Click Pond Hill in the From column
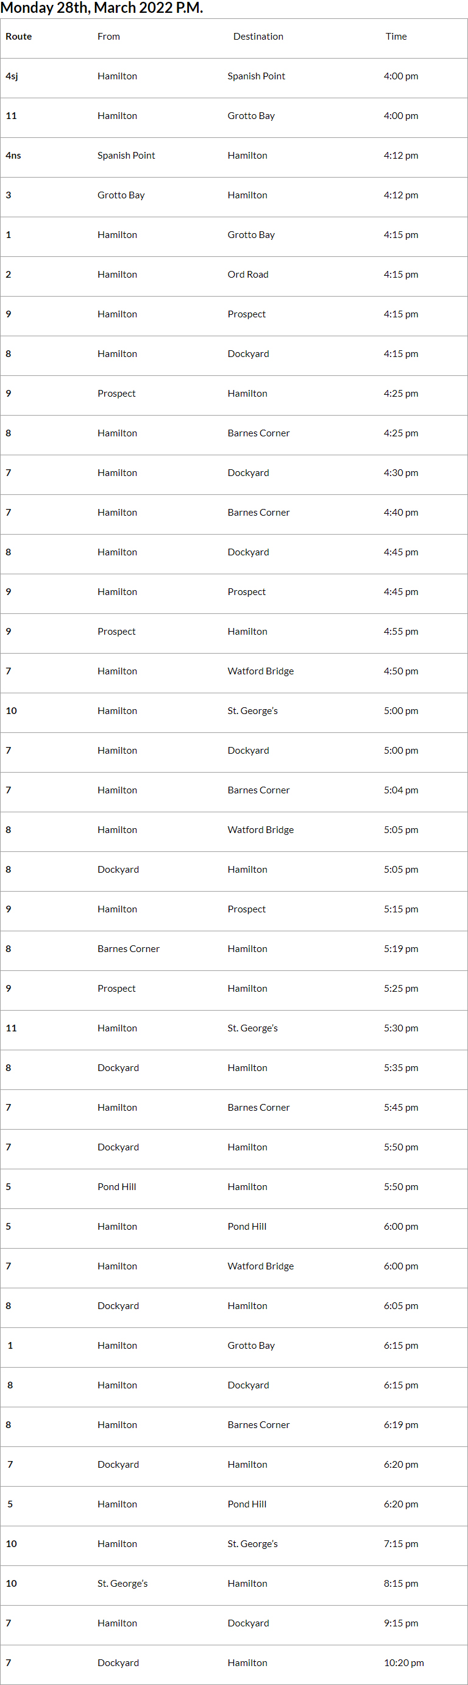This screenshot has width=468, height=1685. [117, 1187]
